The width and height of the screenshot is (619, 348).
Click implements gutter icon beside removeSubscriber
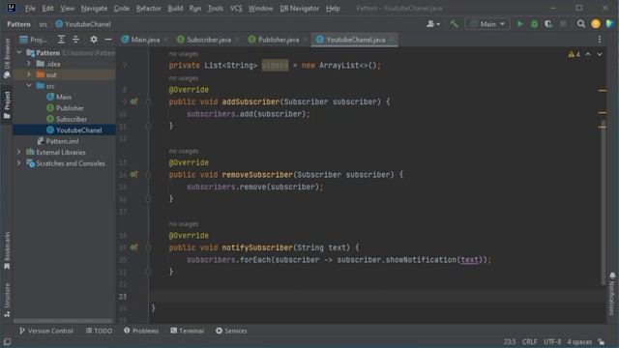coord(134,174)
